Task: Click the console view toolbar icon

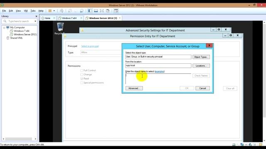Action: pyautogui.click(x=116, y=11)
